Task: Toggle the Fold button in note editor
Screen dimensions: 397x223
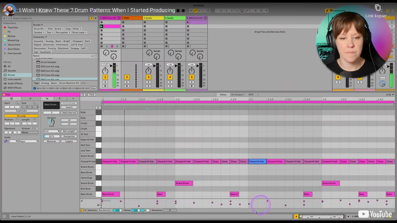Action: pyautogui.click(x=91, y=94)
